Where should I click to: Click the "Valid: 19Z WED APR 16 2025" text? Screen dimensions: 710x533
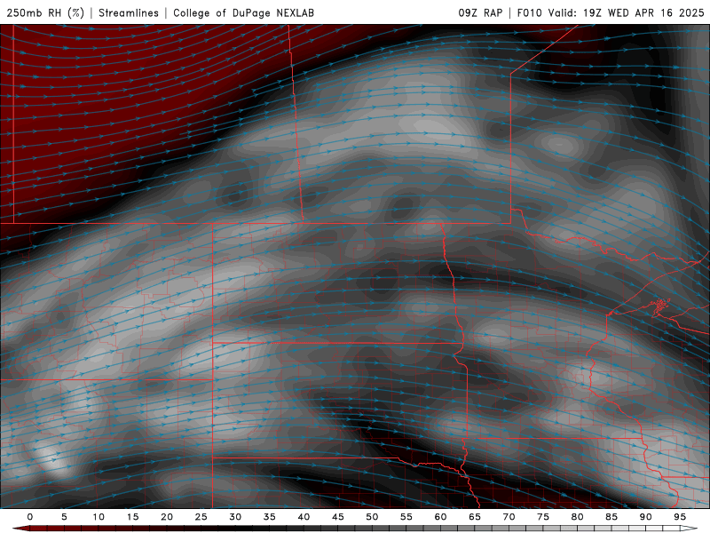[x=627, y=12]
